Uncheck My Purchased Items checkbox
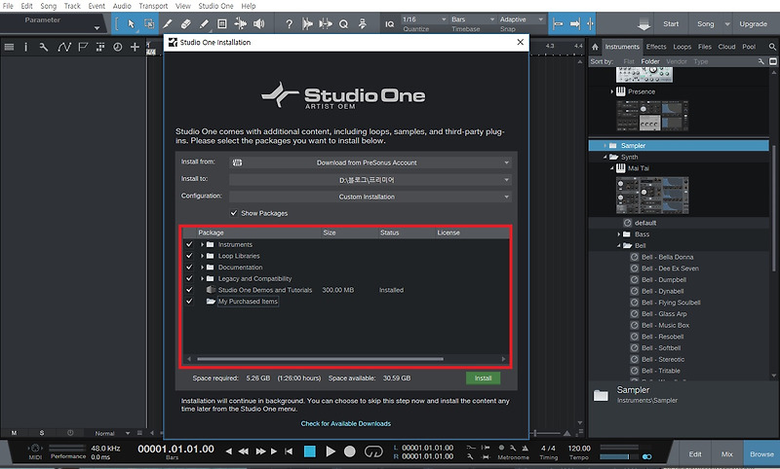The height and width of the screenshot is (469, 780). [x=189, y=302]
